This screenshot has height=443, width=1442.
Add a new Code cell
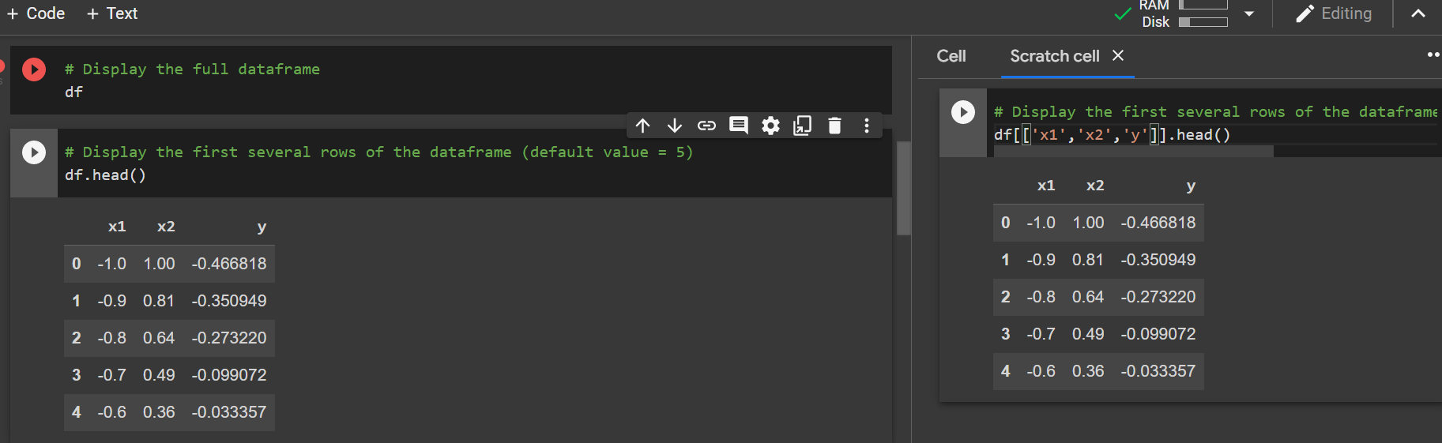coord(36,13)
